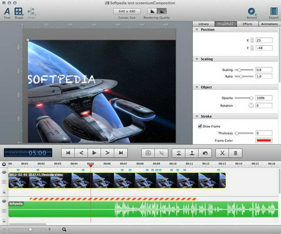Open the Animations tab
Viewport: 281px width, 234px height.
click(x=269, y=24)
